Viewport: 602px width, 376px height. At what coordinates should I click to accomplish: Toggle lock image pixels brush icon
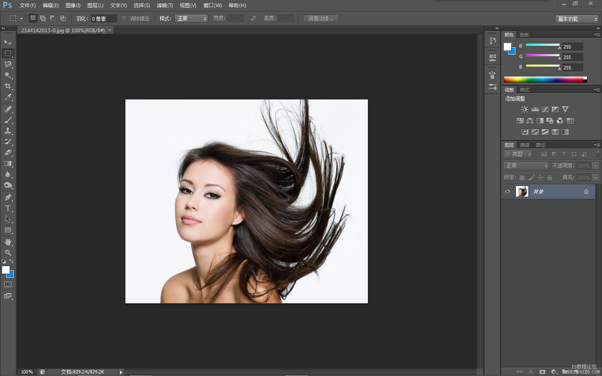tap(531, 178)
